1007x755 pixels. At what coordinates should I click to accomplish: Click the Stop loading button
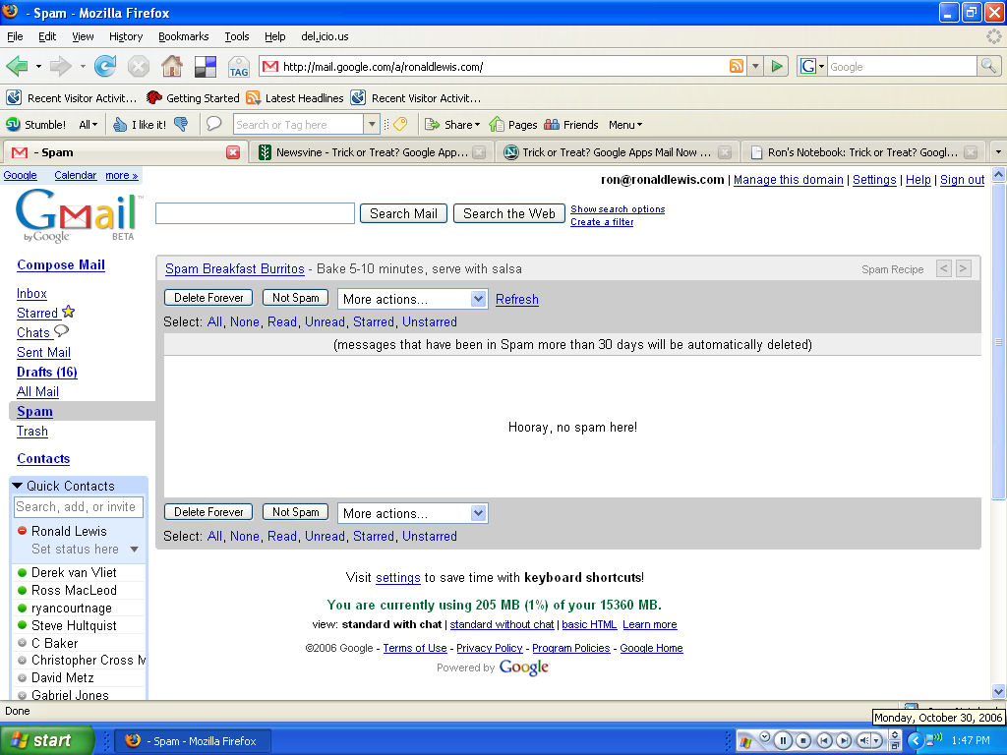pos(138,66)
